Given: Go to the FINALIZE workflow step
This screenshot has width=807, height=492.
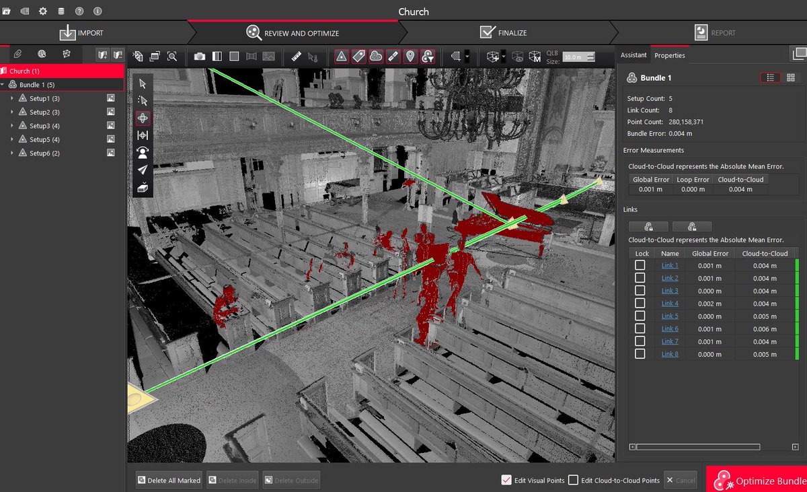Looking at the screenshot, I should coord(503,32).
